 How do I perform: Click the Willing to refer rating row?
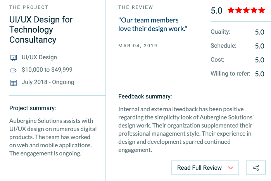point(237,74)
